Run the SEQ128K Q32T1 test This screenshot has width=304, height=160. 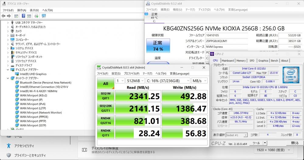(x=105, y=108)
